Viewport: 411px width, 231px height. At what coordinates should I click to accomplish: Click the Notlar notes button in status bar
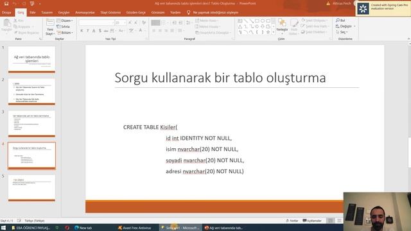click(x=292, y=221)
